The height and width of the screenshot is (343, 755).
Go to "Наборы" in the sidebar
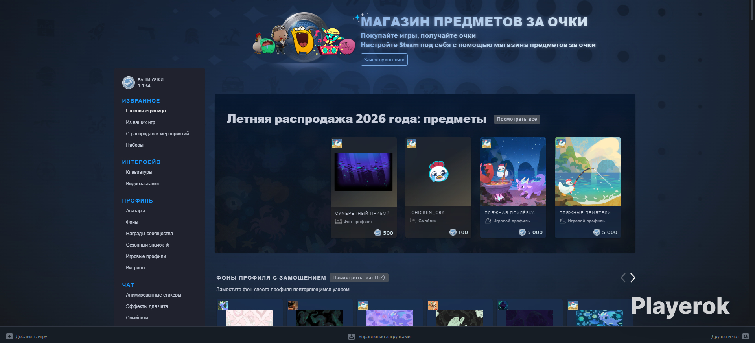134,145
